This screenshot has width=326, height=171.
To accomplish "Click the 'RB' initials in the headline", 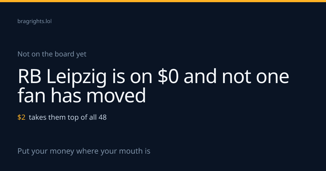I will pos(30,77).
